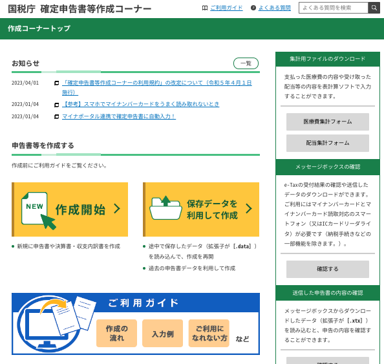Select the 入力例 guide tile
Image resolution: width=384 pixels, height=364 pixels.
click(x=163, y=333)
